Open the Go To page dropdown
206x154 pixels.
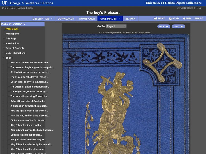coord(116,26)
